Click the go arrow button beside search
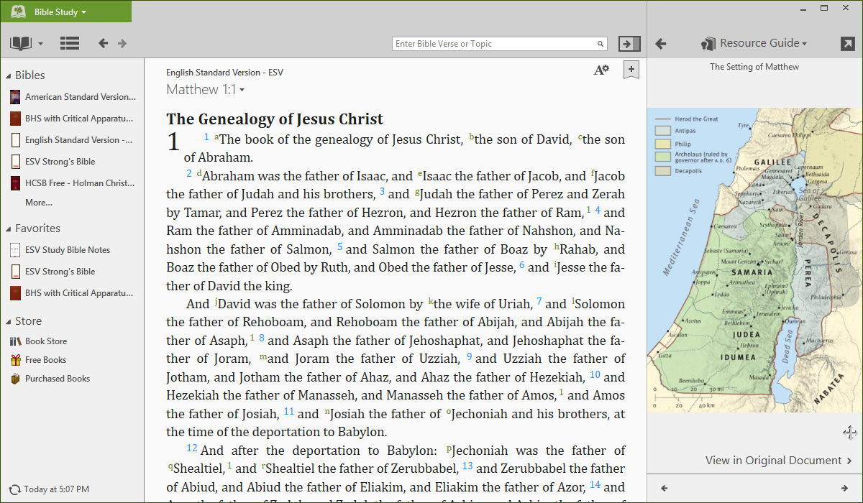This screenshot has width=863, height=503. tap(629, 44)
